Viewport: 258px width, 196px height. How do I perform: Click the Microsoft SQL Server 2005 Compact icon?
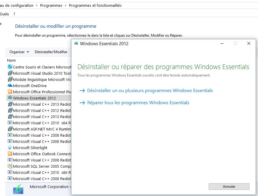coord(10,166)
